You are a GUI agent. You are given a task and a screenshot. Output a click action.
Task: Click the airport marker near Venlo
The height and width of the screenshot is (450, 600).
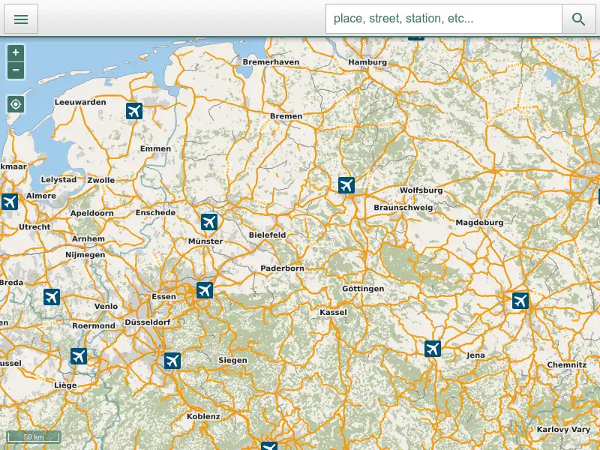click(x=51, y=296)
